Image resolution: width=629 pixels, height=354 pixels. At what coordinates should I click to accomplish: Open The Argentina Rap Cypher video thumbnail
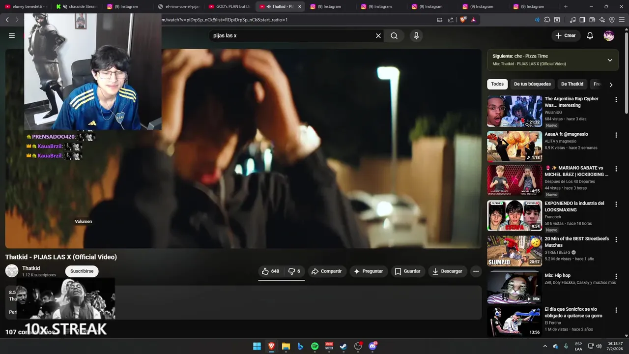515,111
